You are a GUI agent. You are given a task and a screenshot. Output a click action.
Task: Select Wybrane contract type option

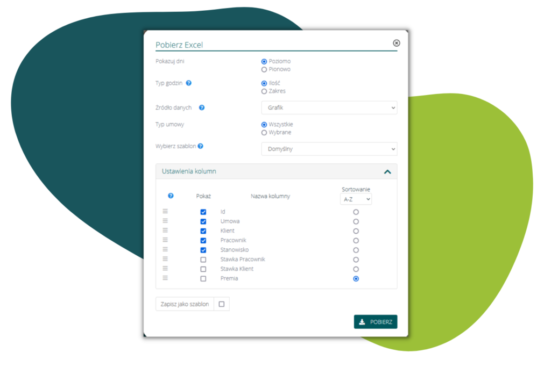click(x=264, y=132)
